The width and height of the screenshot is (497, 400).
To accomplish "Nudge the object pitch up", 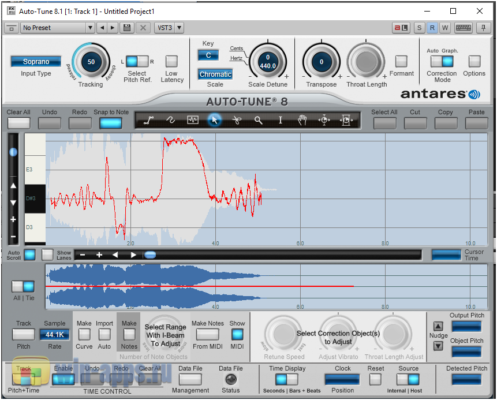I will coord(438,326).
